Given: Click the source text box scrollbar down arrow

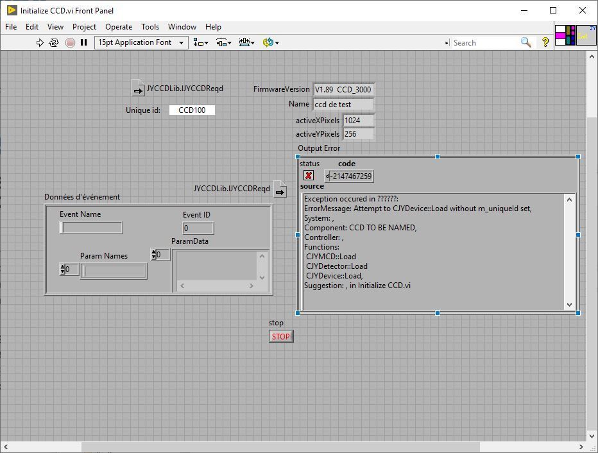Looking at the screenshot, I should (x=570, y=305).
